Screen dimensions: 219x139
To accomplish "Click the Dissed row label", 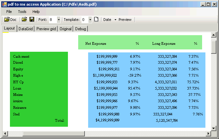I will click(x=18, y=62).
